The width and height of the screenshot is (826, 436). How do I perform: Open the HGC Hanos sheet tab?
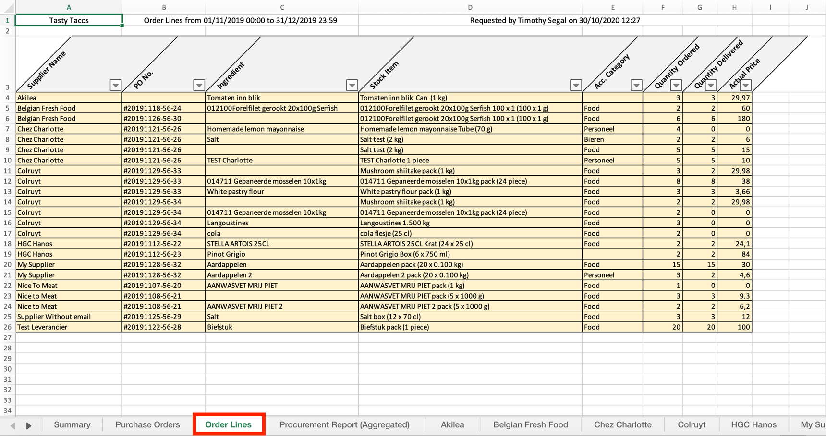tap(754, 425)
